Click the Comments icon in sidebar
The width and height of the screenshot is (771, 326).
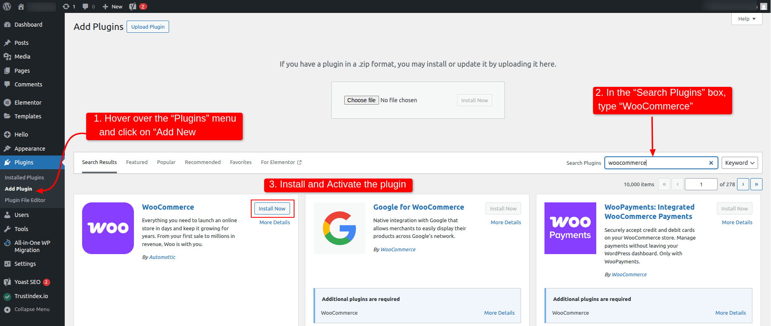(7, 84)
